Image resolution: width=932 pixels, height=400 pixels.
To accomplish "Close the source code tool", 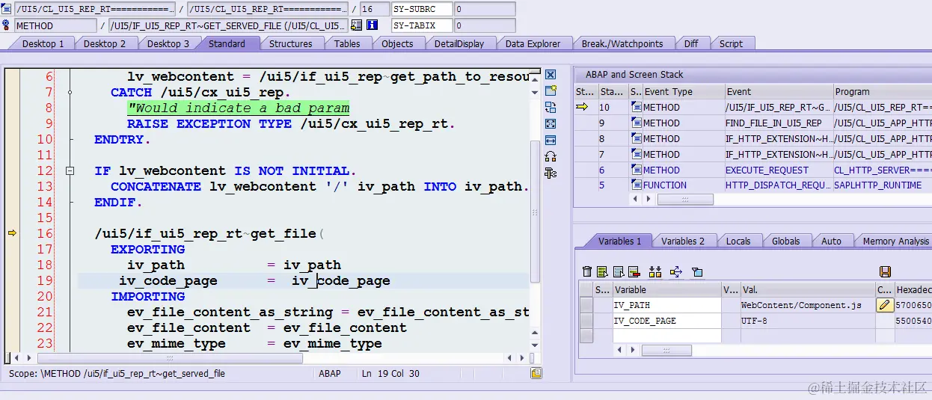I will click(x=551, y=75).
